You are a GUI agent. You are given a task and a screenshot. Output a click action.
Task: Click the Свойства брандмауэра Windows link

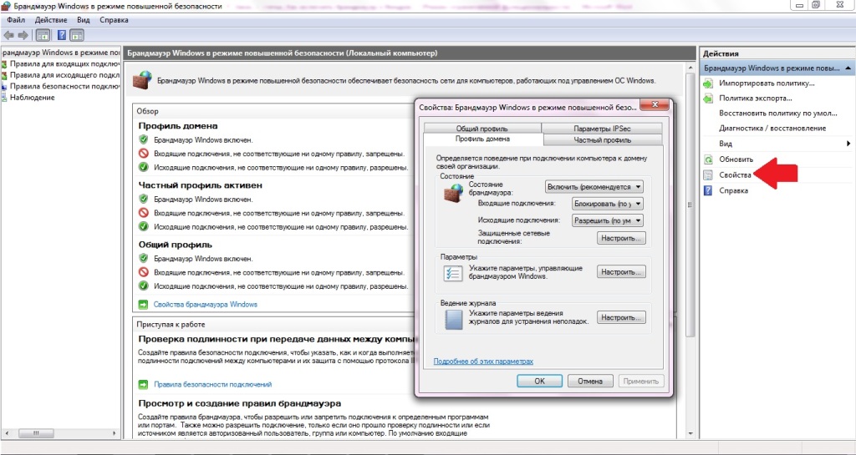[x=206, y=305]
